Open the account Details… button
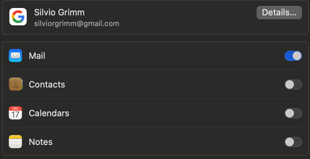The width and height of the screenshot is (310, 159). [x=279, y=13]
